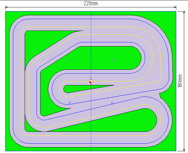
Task: Click the 220mm width dimension label
Action: coord(91,4)
